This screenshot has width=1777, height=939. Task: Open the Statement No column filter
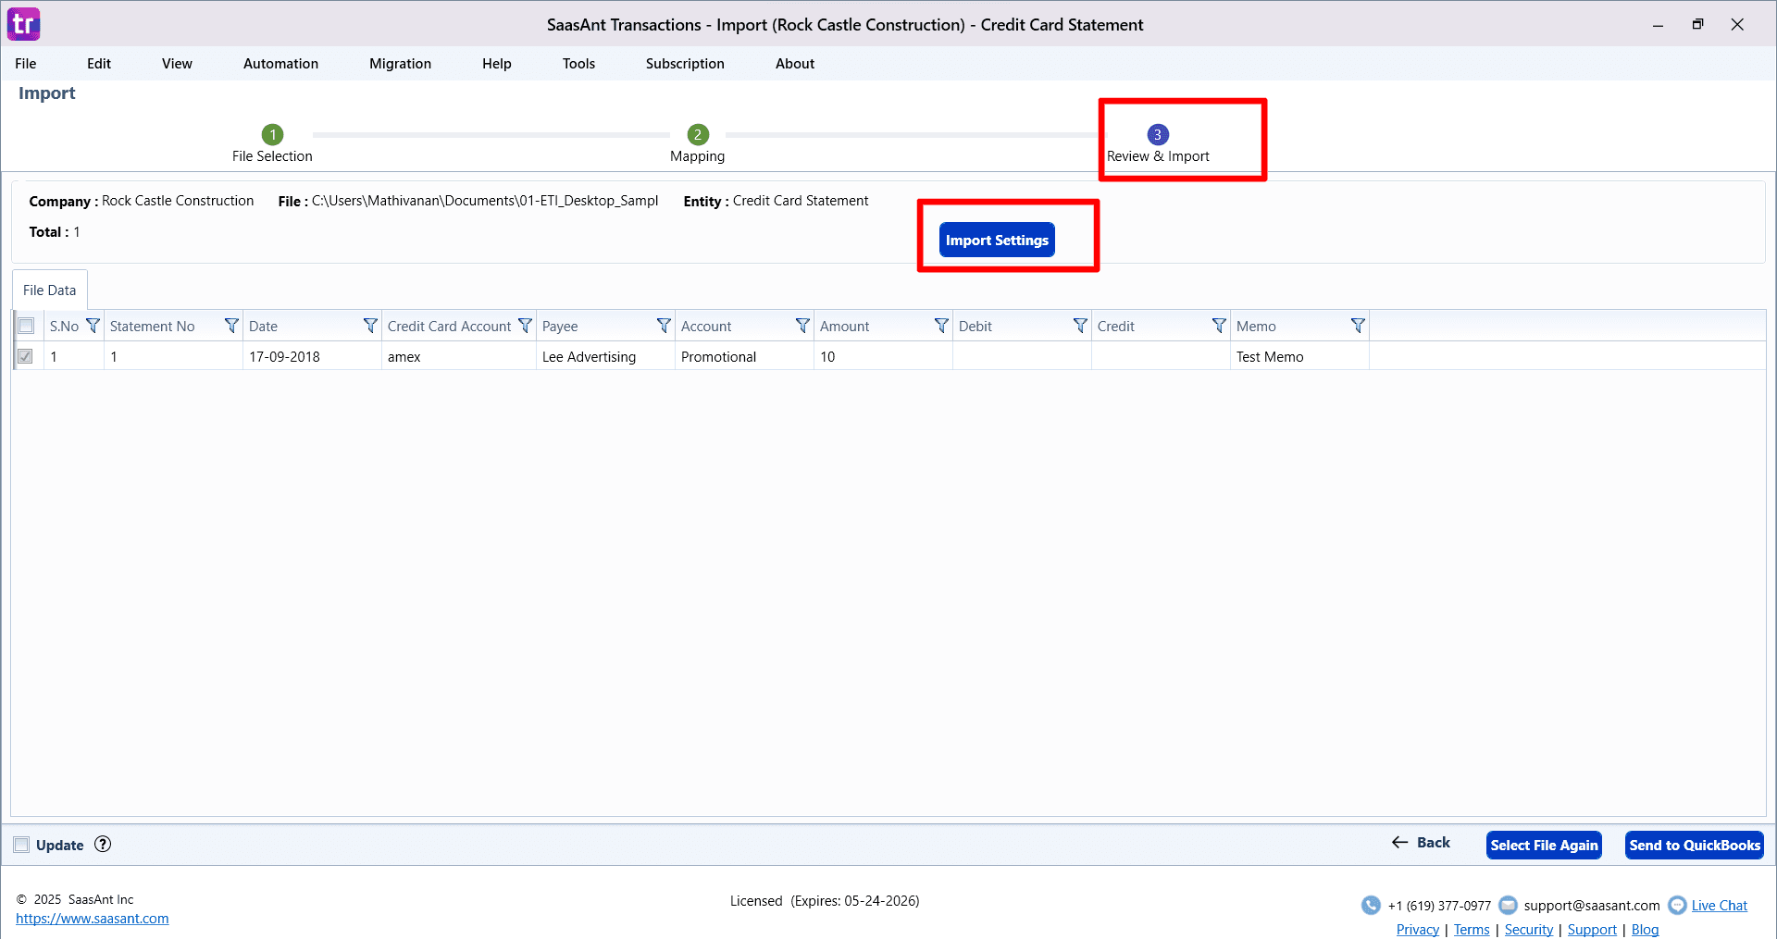pyautogui.click(x=231, y=326)
